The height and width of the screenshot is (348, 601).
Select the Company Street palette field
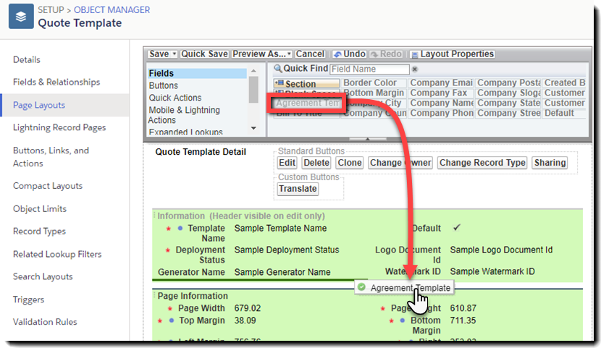[x=508, y=114]
